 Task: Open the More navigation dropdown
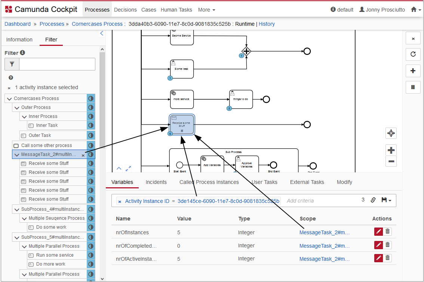point(206,10)
